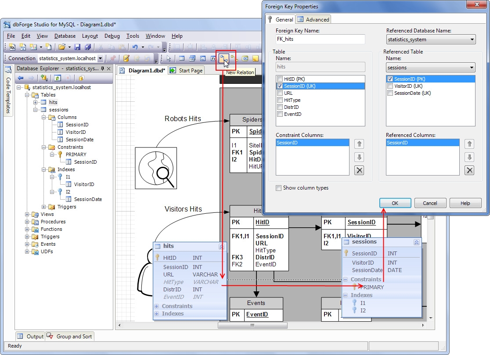The height and width of the screenshot is (355, 490).
Task: Open the Database menu
Action: [x=65, y=36]
